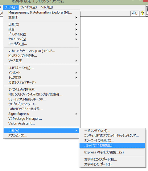Expand the ソース管理 submenu

[41, 61]
